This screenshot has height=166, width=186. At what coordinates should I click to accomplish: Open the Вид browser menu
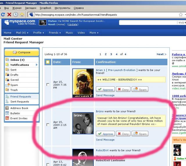pyautogui.click(x=6, y=8)
